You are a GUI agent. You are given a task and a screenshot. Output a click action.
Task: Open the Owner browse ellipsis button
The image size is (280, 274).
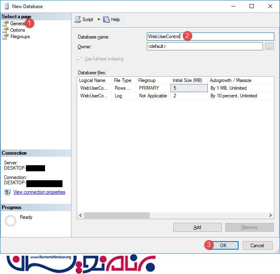click(269, 46)
